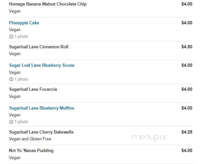
Task: View the 1 photo text for Blueberry Scone
Action: click(21, 79)
